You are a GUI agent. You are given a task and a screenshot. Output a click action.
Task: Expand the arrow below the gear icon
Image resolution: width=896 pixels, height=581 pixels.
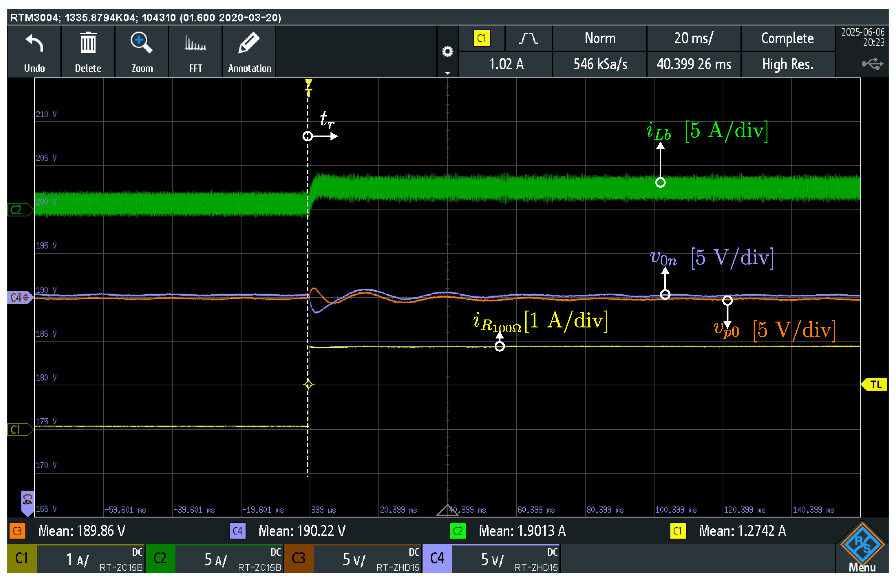click(447, 73)
